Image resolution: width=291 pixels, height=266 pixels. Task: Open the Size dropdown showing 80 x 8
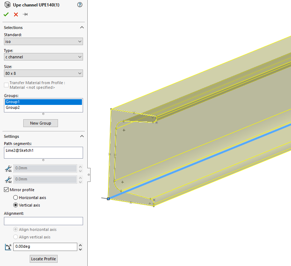point(43,73)
